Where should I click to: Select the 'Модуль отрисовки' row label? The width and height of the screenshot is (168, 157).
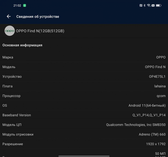pyautogui.click(x=18, y=135)
